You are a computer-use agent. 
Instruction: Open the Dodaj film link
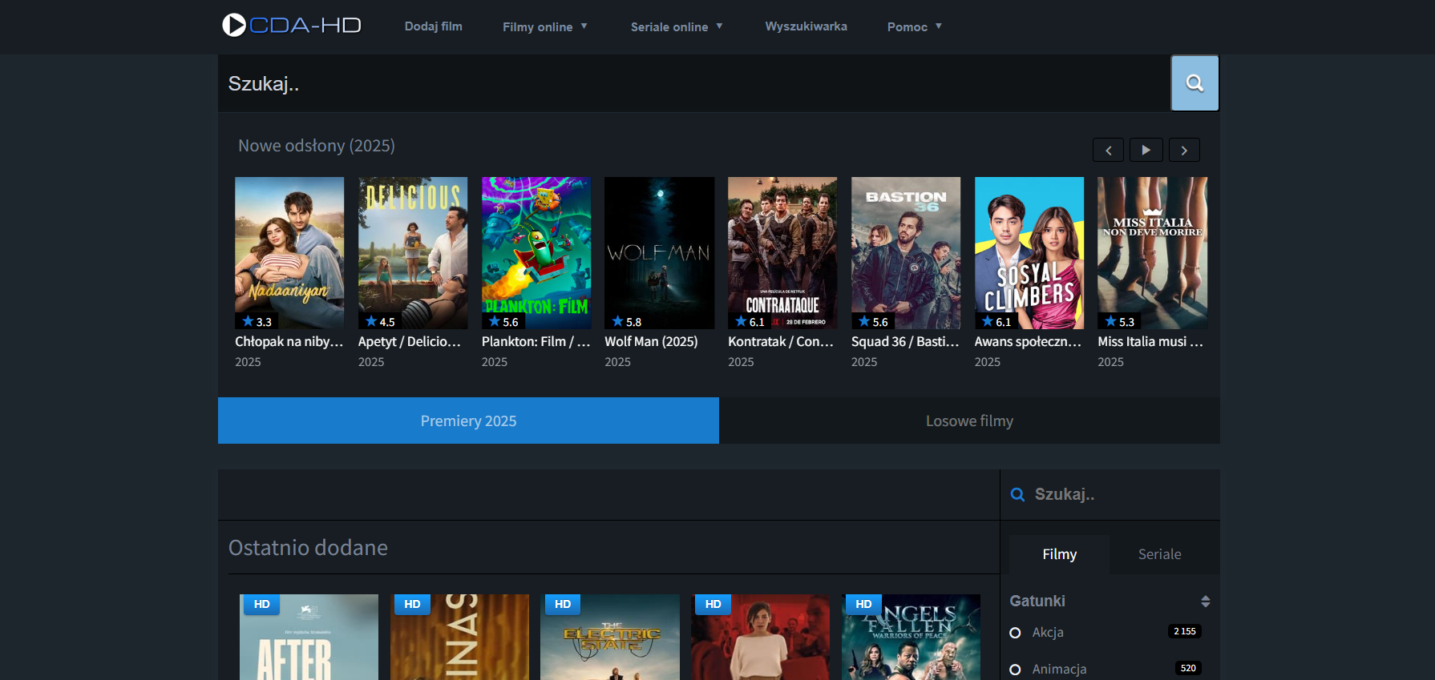(x=433, y=26)
